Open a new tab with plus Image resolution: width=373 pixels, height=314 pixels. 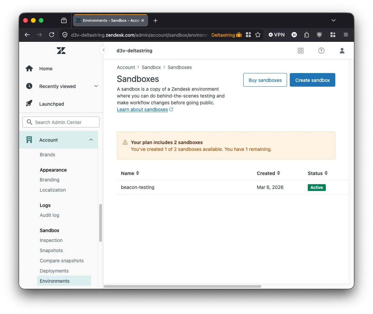[155, 21]
